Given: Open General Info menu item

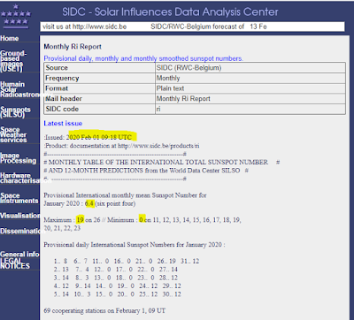Looking at the screenshot, I should point(19,254).
